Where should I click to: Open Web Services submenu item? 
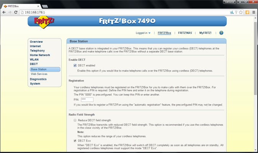[39, 74]
